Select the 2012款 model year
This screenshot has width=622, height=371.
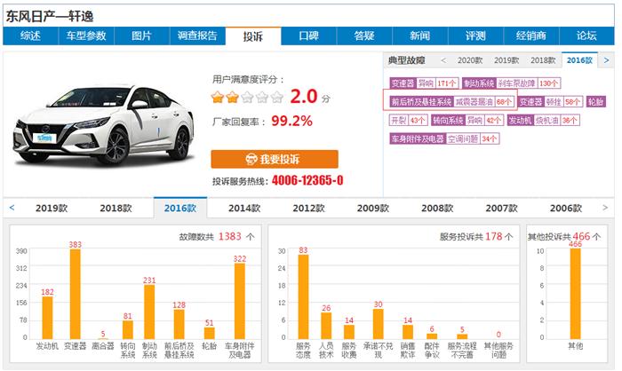[x=308, y=208]
